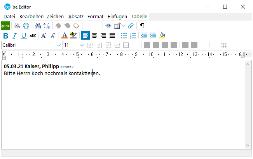
Task: Click the scroll down arrow of the vertical scrollbar
Action: (x=248, y=145)
